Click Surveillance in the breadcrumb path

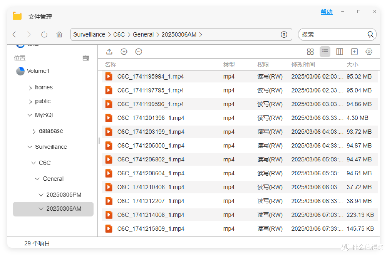(x=89, y=34)
